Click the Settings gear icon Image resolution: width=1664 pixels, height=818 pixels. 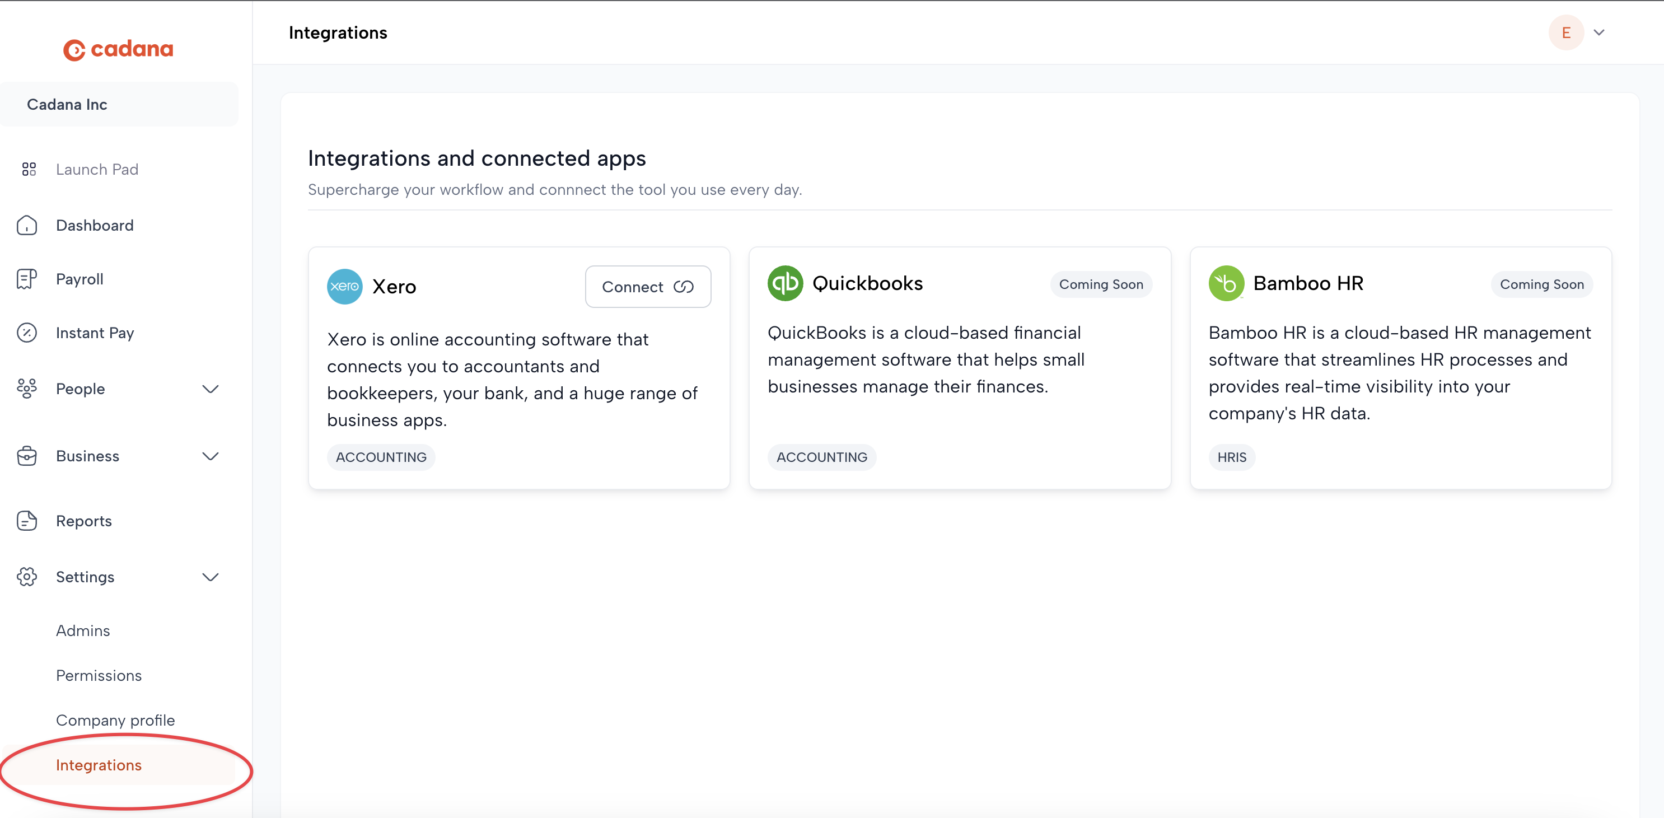pos(26,577)
